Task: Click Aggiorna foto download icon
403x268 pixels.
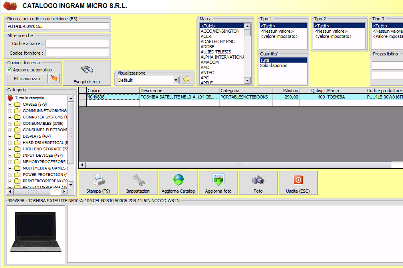Action: [x=218, y=180]
